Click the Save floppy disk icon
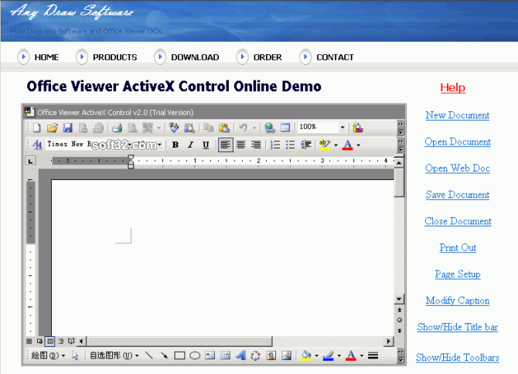This screenshot has width=518, height=374. pos(68,127)
